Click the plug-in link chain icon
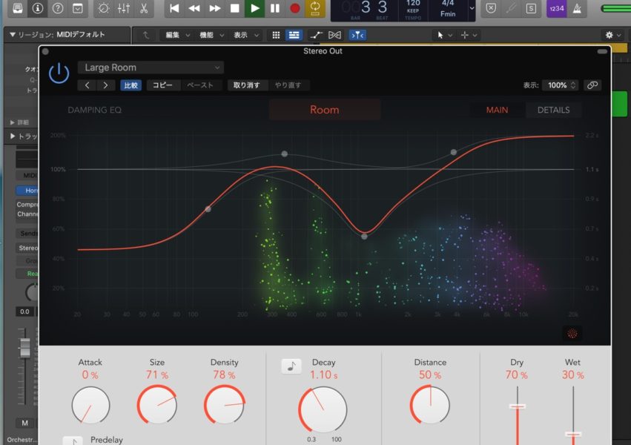 point(592,85)
